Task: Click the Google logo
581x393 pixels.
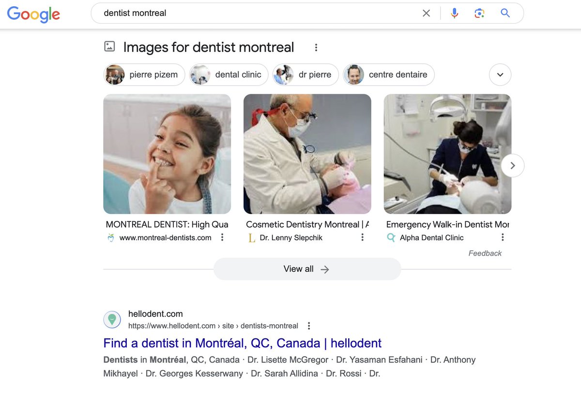Action: tap(33, 14)
